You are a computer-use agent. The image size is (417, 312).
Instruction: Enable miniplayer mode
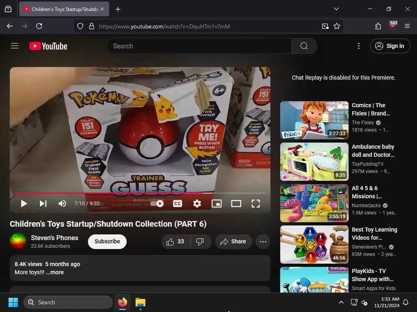[217, 204]
